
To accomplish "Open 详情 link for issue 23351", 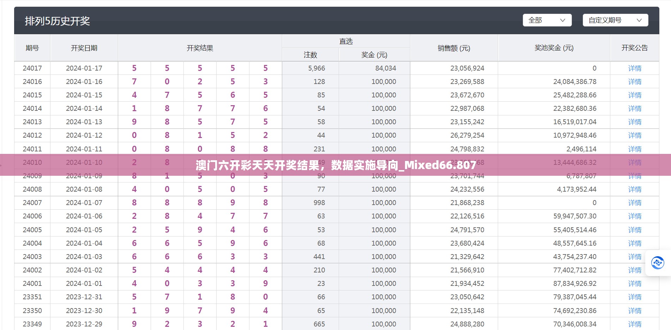I will [x=635, y=297].
